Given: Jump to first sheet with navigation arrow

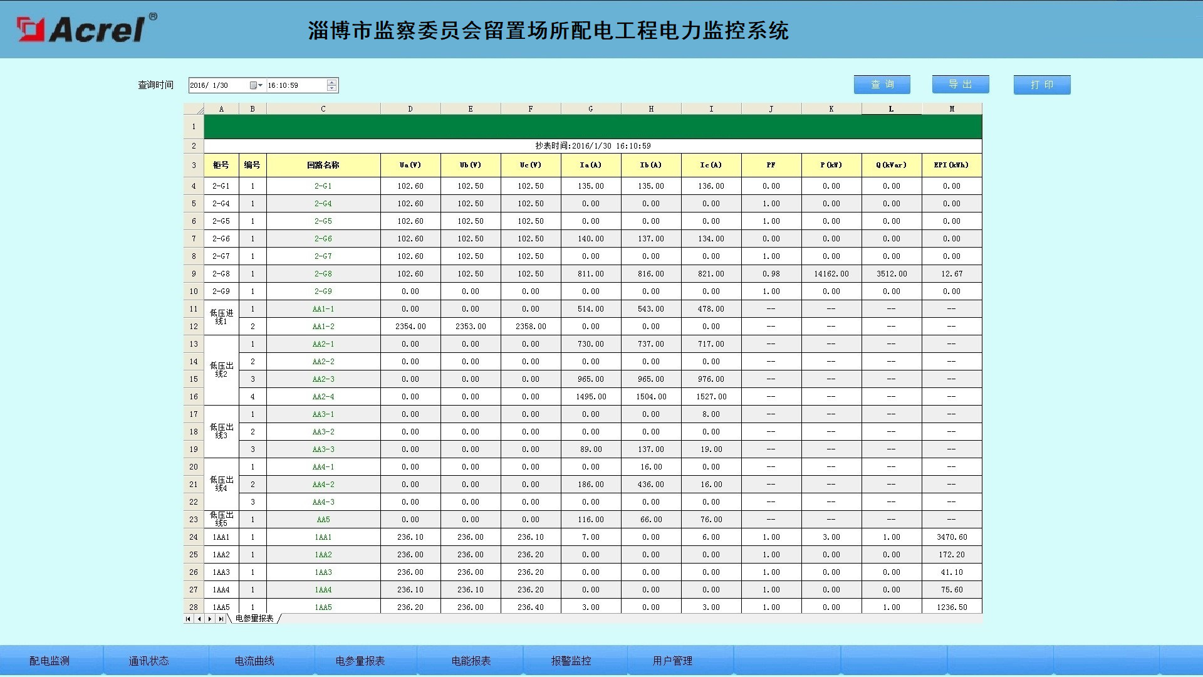Looking at the screenshot, I should tap(188, 619).
